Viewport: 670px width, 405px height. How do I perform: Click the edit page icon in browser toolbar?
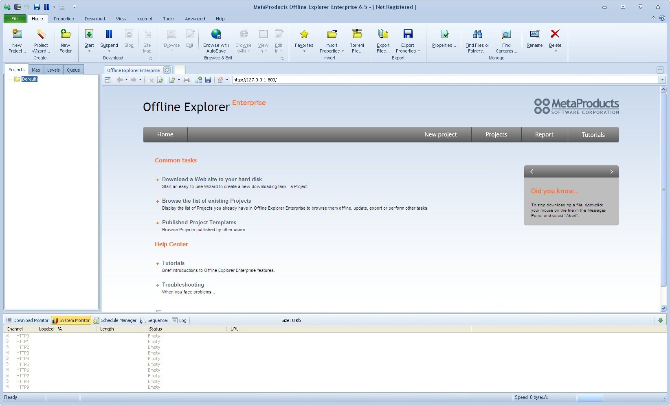click(172, 80)
